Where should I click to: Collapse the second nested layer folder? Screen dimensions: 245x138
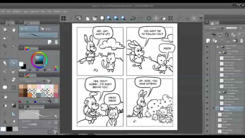220,92
